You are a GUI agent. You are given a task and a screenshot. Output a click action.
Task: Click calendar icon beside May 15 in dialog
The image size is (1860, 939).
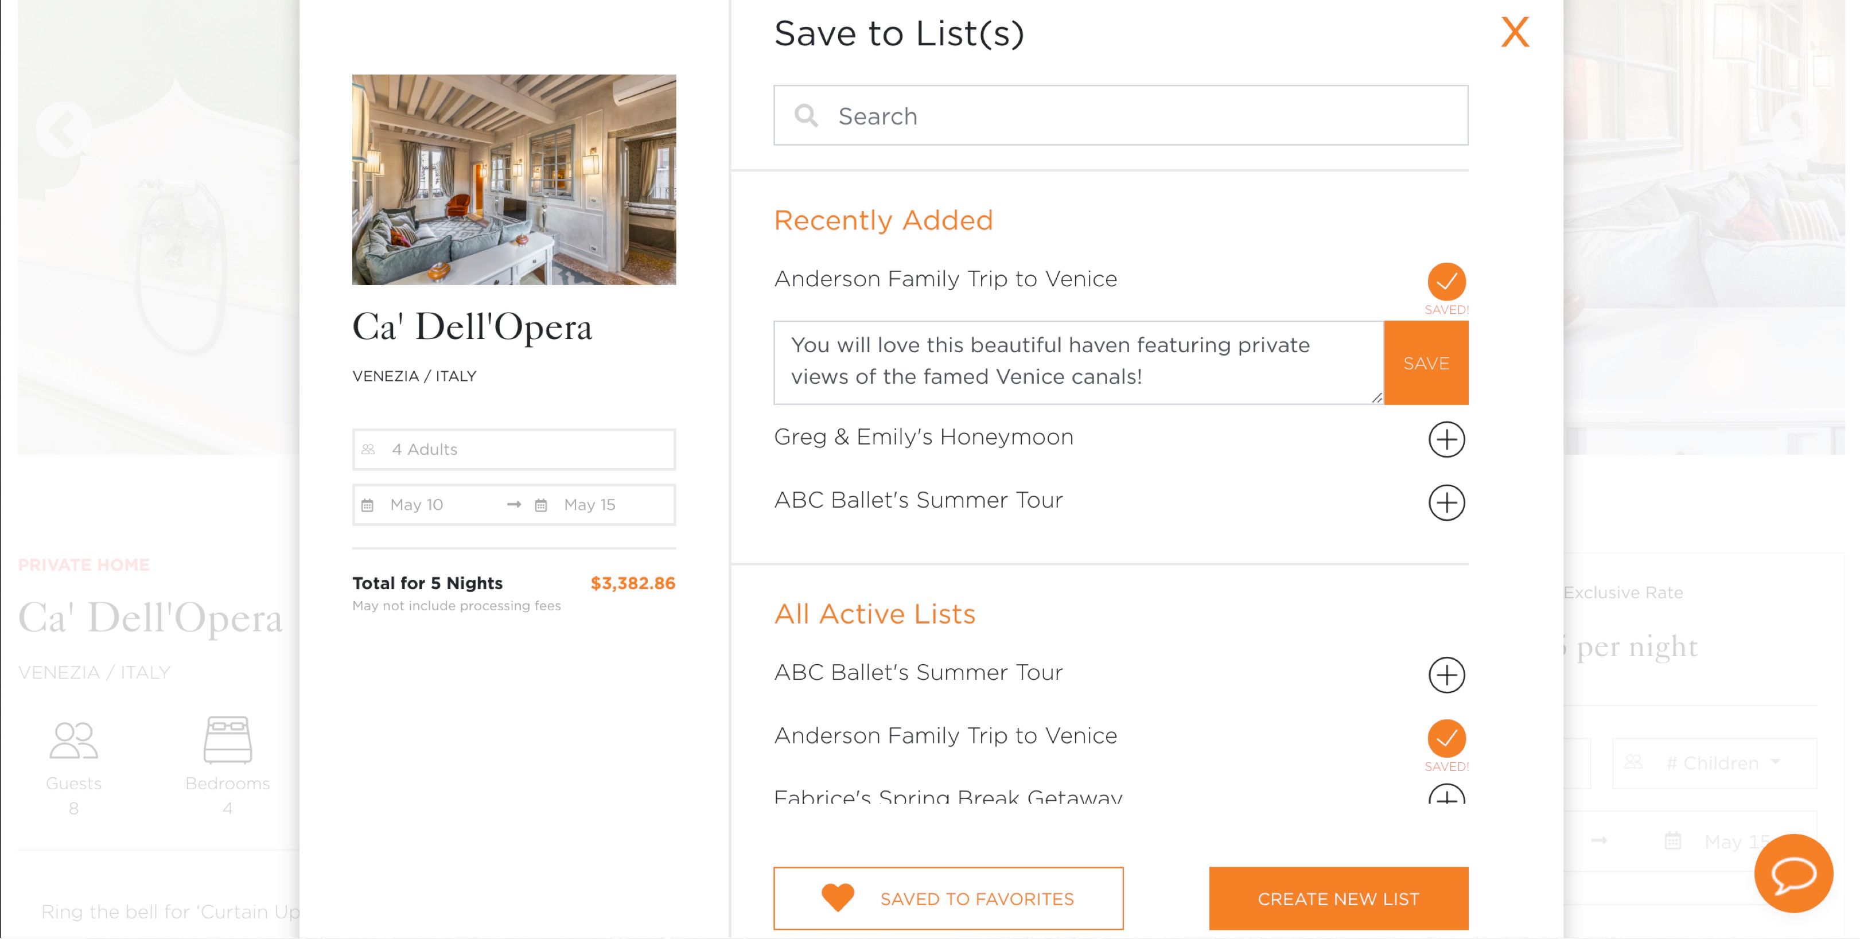click(541, 505)
